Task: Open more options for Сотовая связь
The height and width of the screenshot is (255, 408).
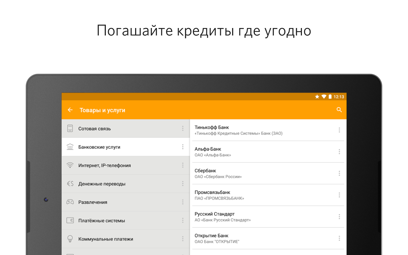Action: [x=183, y=128]
